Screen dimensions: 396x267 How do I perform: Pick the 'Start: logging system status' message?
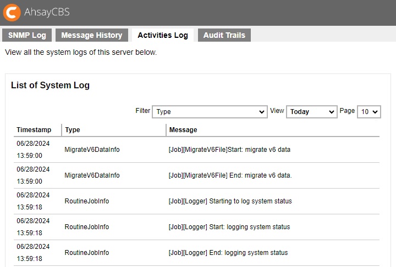coord(229,227)
